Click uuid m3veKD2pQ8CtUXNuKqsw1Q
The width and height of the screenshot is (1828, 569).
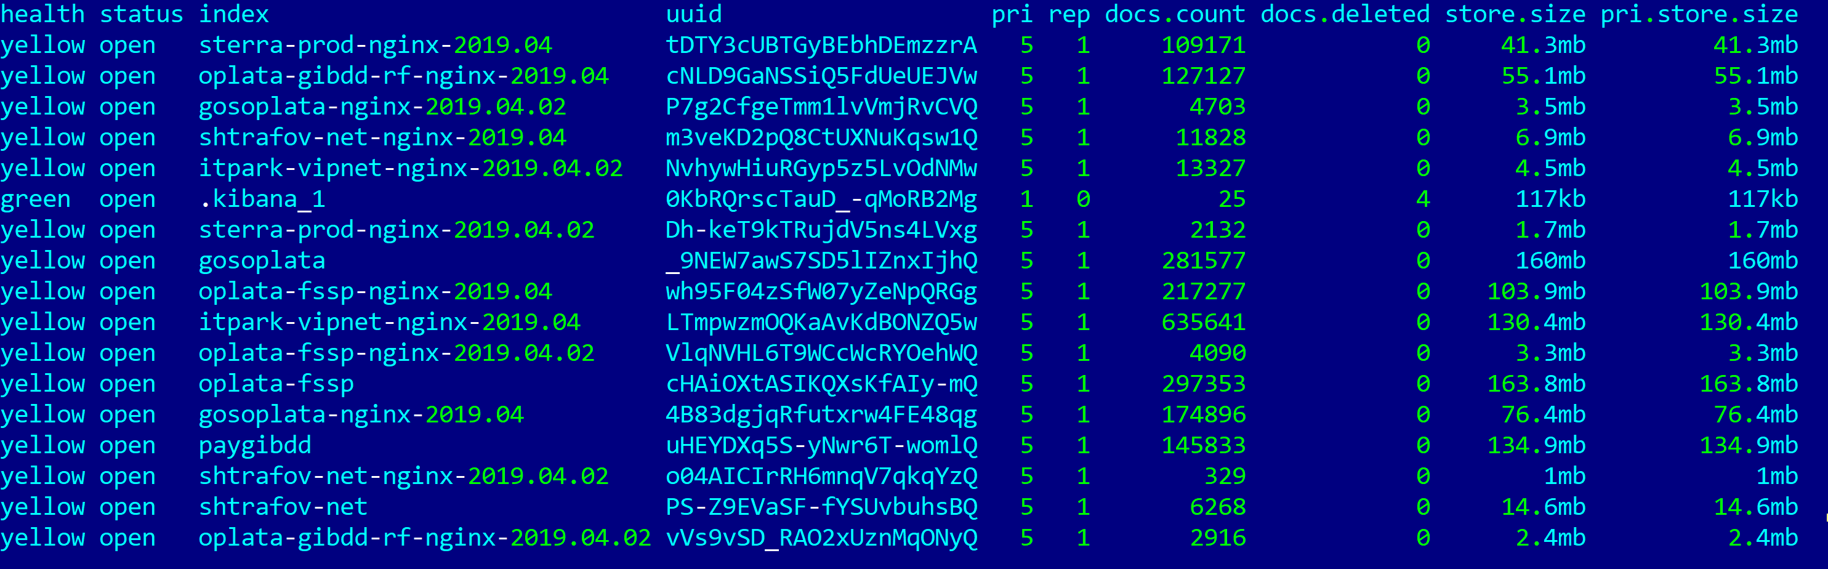822,138
